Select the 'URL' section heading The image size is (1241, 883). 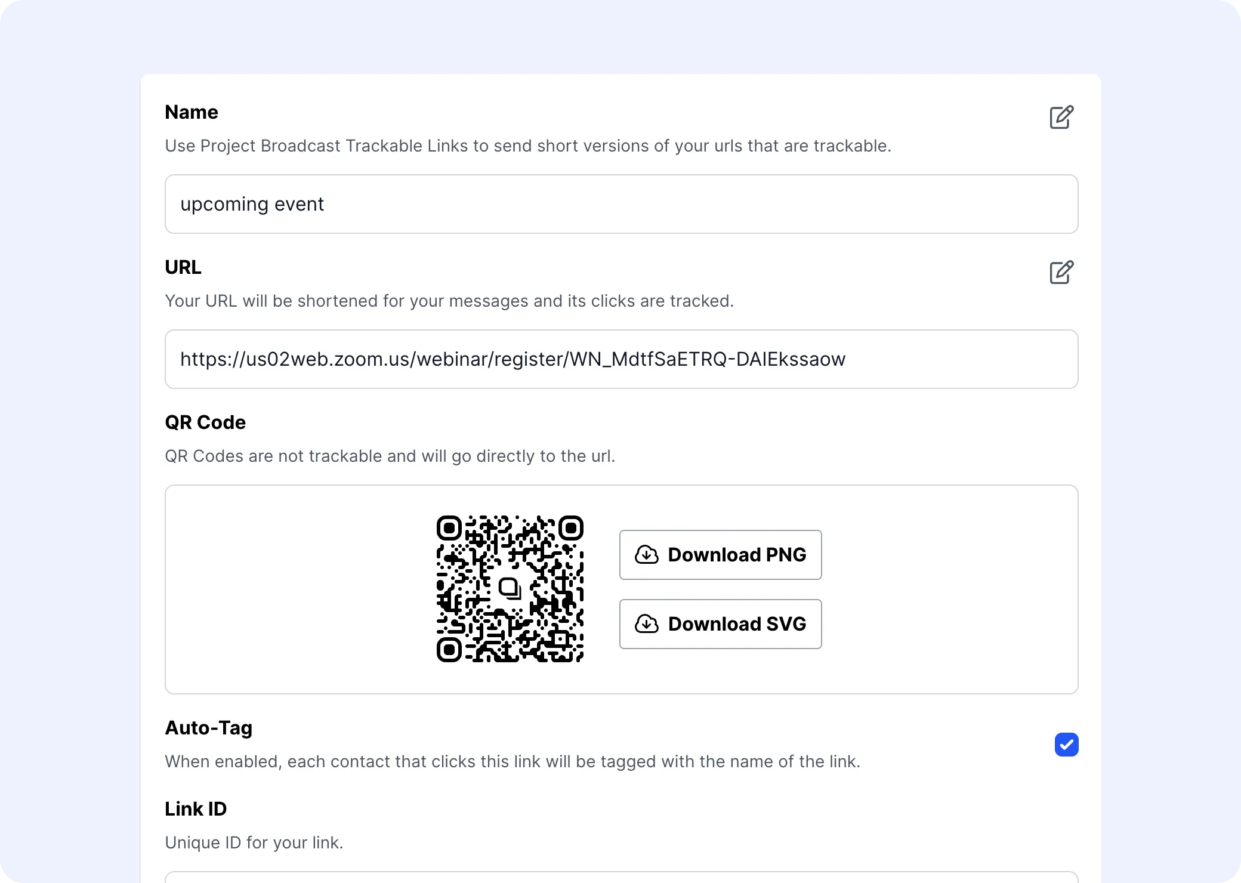[x=183, y=267]
